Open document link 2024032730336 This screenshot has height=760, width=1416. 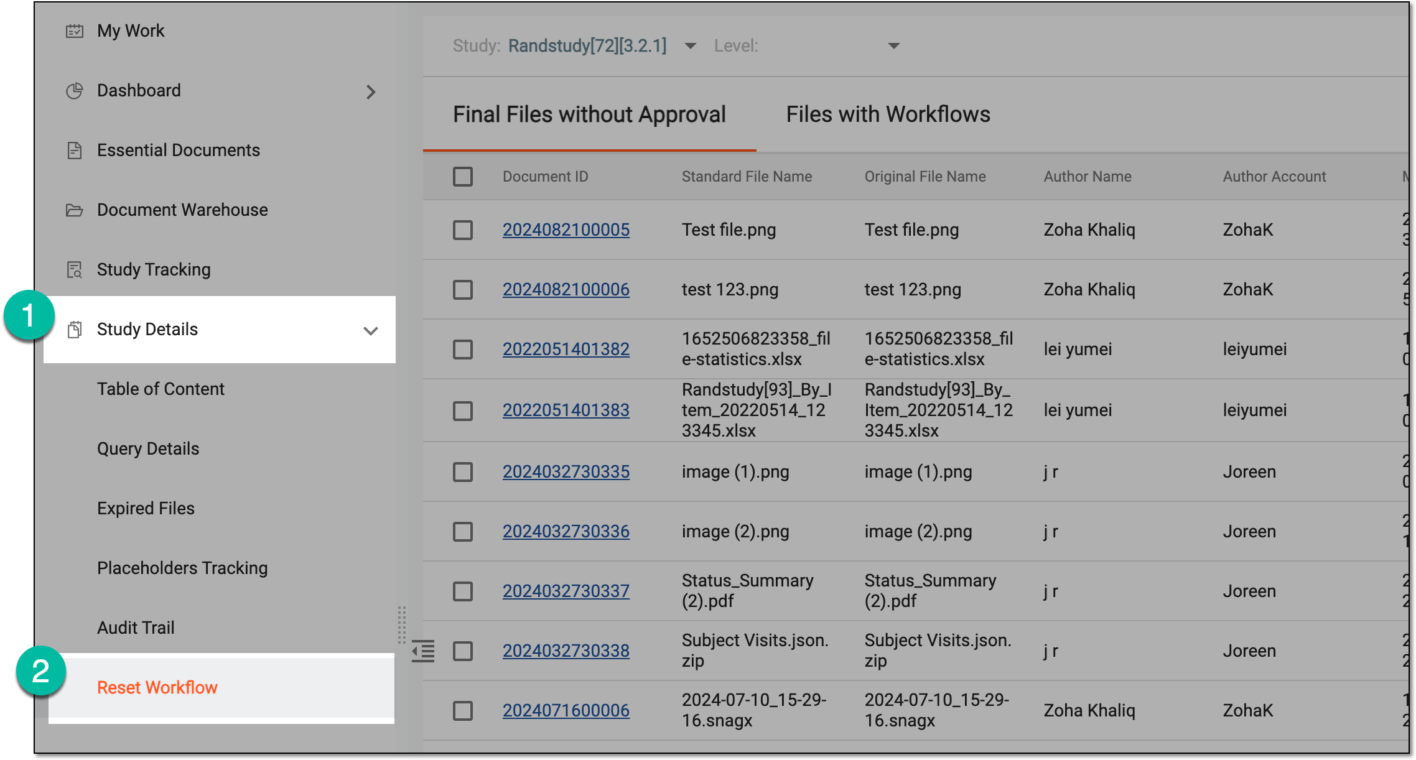pyautogui.click(x=566, y=532)
